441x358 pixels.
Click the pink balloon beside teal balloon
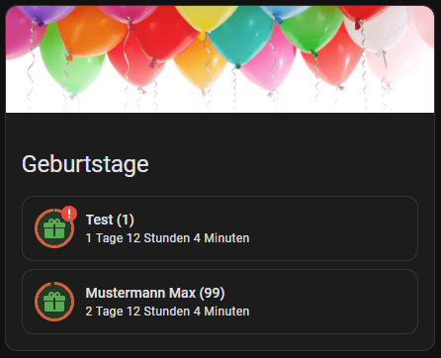coord(269,64)
